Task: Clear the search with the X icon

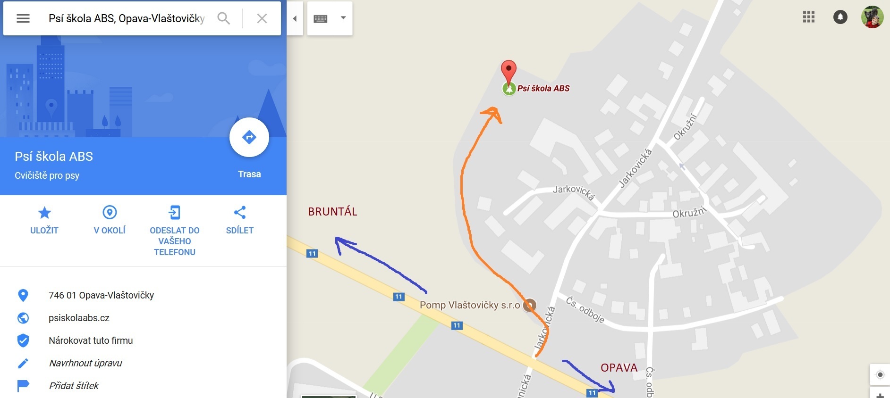Action: pos(262,18)
